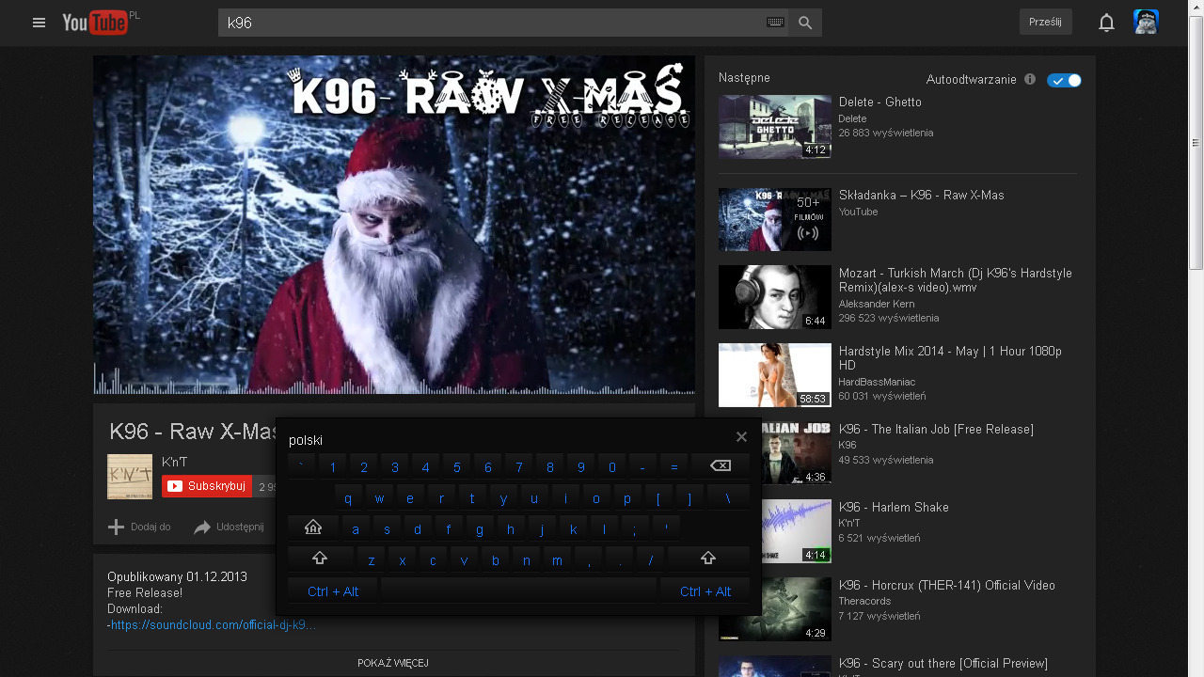Tap the 'k' key on virtual keyboard
The width and height of the screenshot is (1204, 677).
coord(573,528)
